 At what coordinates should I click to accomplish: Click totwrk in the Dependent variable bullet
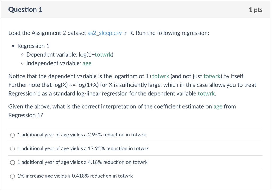point(103,55)
